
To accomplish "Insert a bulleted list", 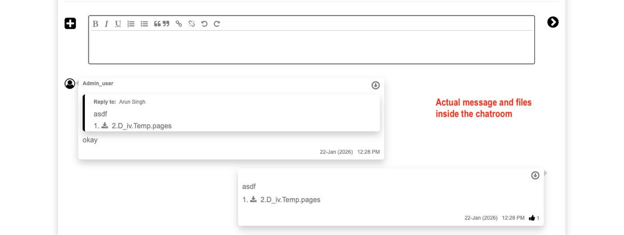I will coord(144,24).
